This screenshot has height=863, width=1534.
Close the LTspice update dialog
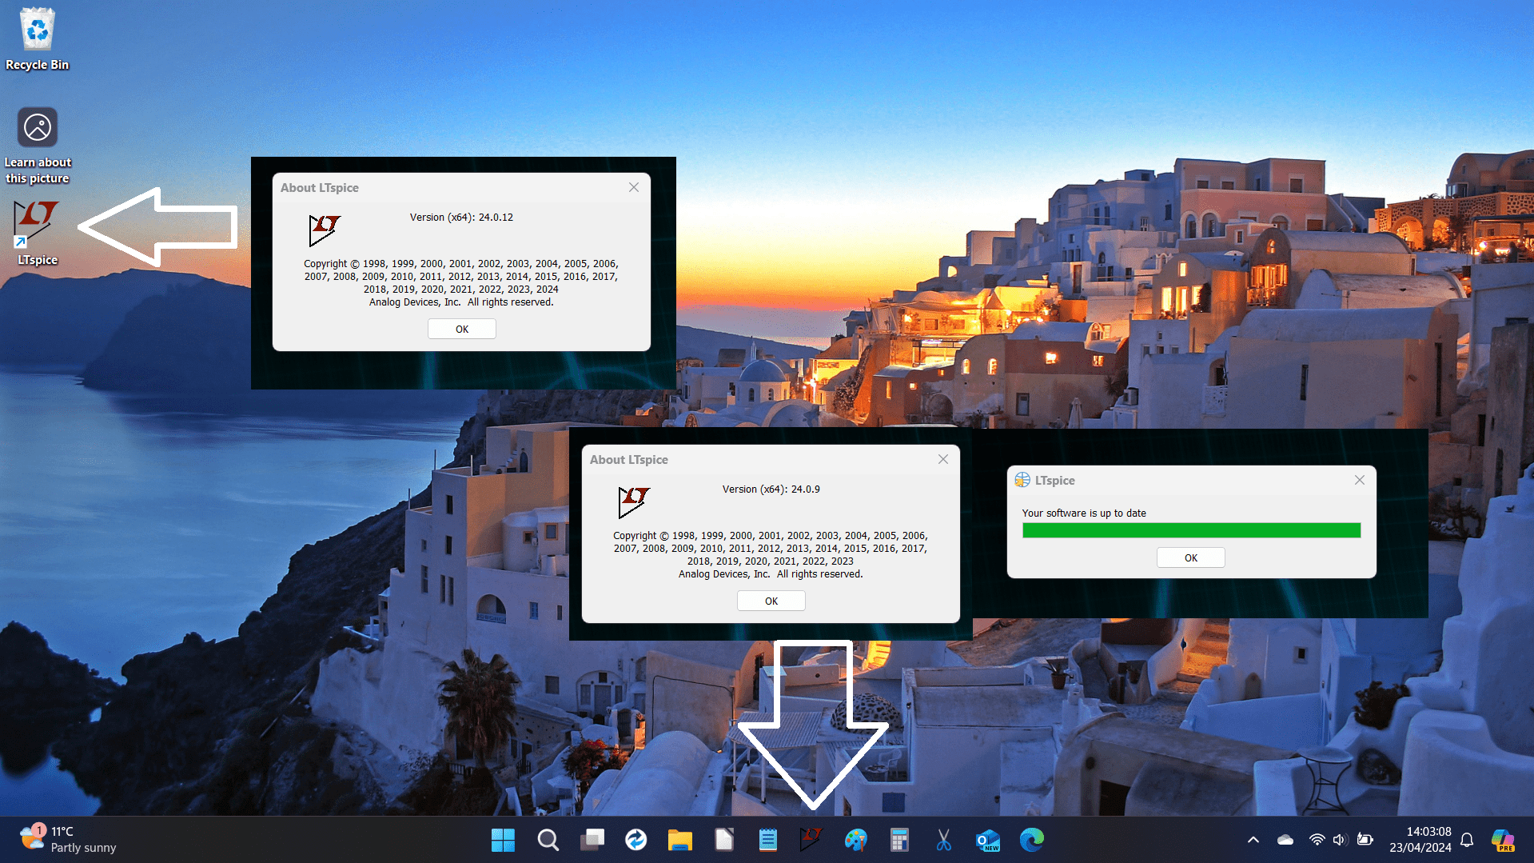pos(1360,480)
